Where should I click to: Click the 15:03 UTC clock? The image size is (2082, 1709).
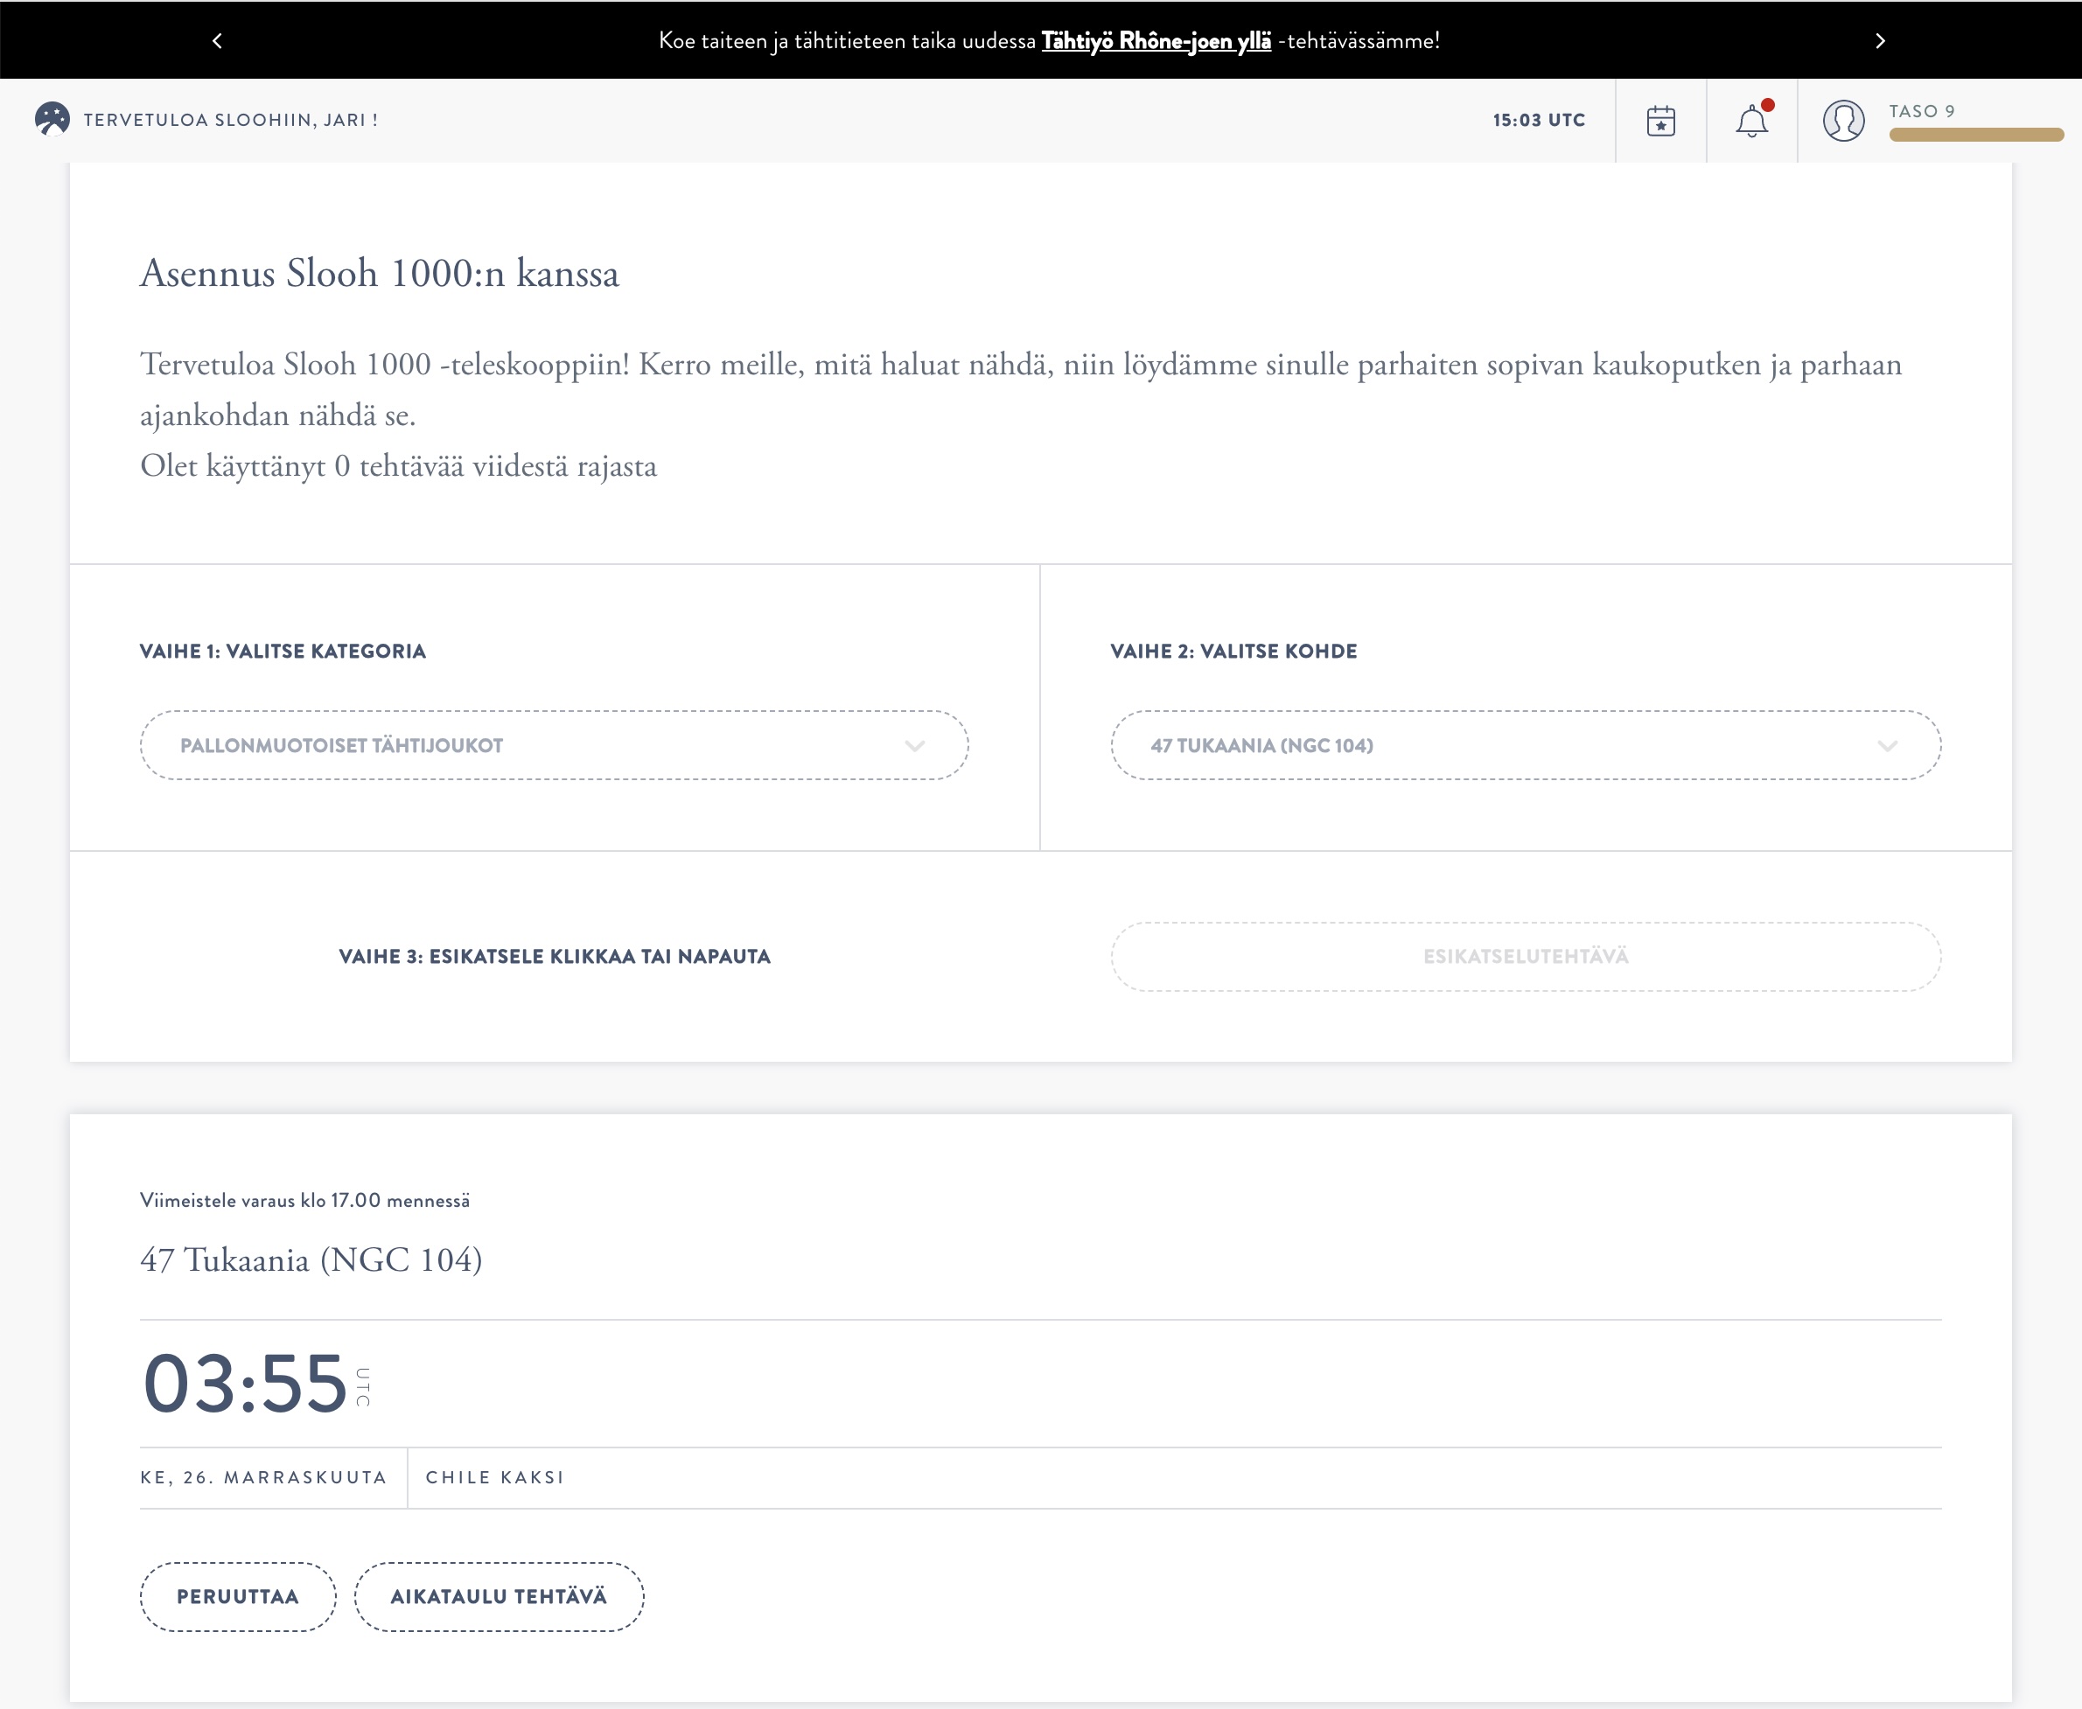click(1538, 120)
